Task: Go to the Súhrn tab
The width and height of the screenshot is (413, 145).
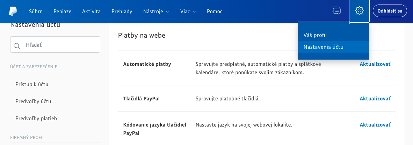Action: (36, 12)
